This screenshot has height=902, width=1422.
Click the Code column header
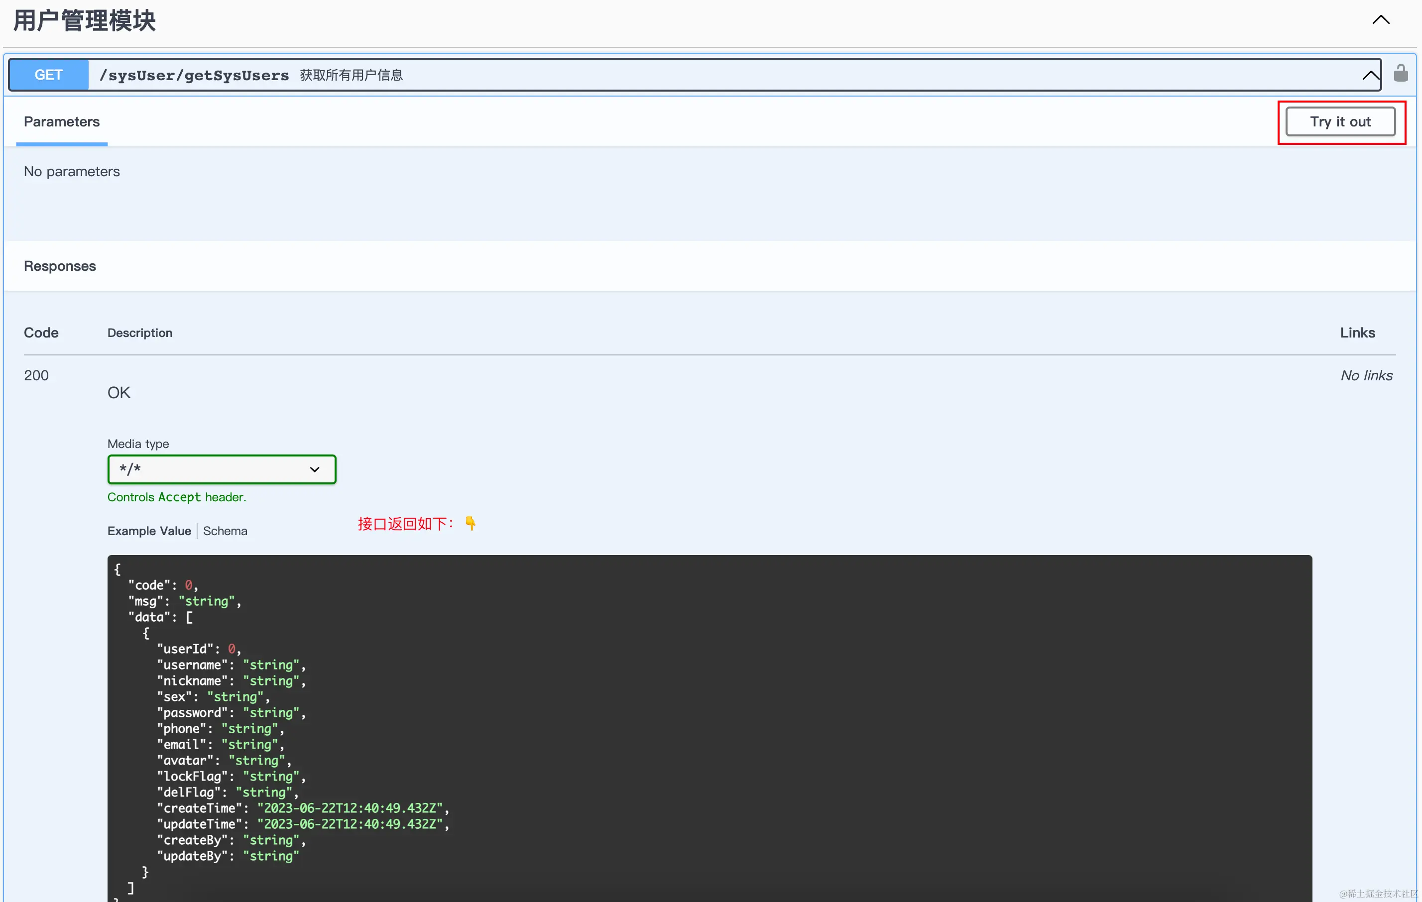click(x=41, y=333)
